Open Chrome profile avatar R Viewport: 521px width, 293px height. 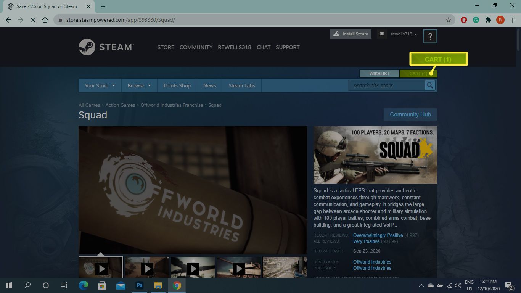(x=500, y=20)
